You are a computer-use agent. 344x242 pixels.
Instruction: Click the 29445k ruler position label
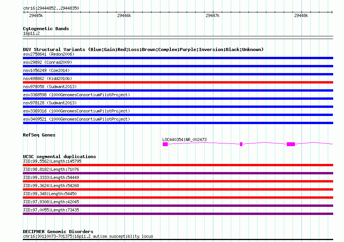[36, 15]
